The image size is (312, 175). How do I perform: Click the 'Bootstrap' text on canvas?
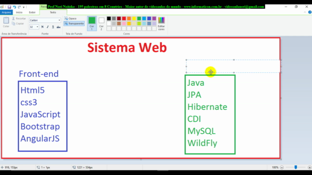(40, 126)
